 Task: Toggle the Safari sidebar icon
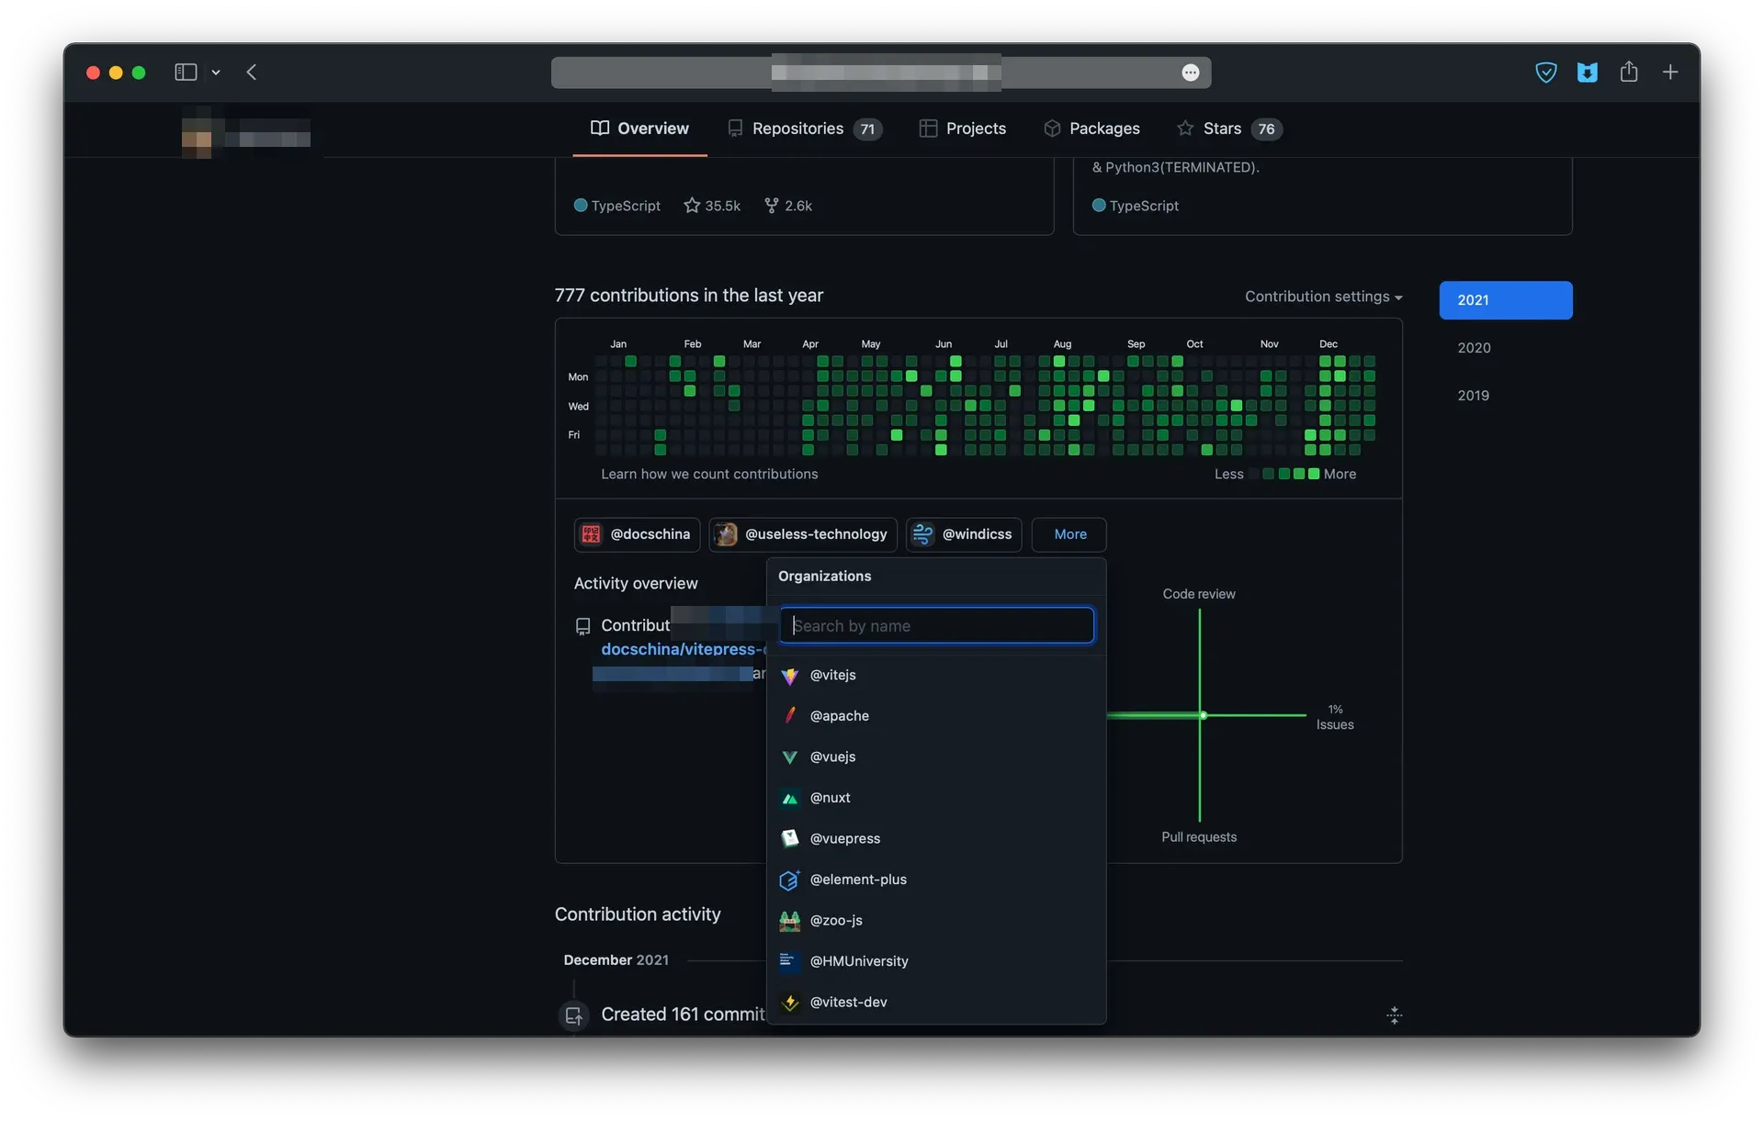coord(186,72)
